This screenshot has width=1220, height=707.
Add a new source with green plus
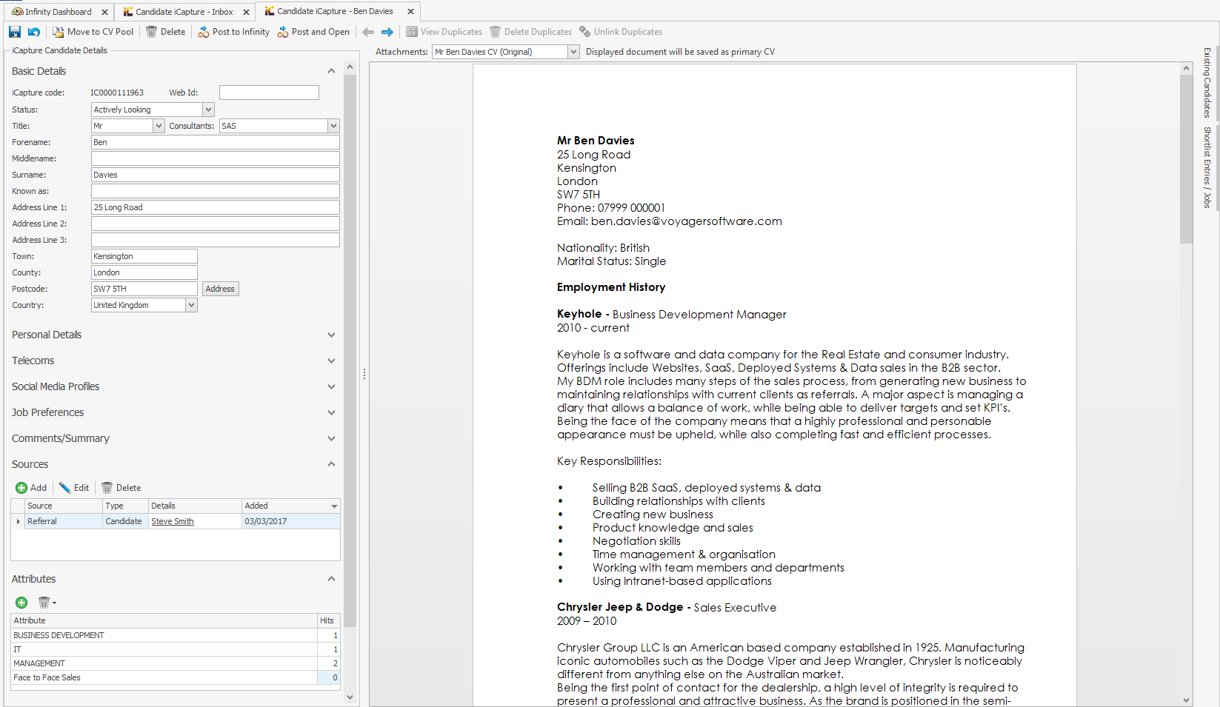[x=21, y=488]
